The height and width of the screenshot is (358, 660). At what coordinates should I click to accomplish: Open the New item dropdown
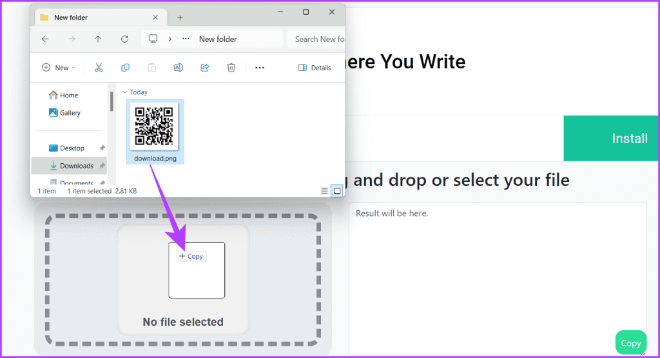tap(59, 68)
